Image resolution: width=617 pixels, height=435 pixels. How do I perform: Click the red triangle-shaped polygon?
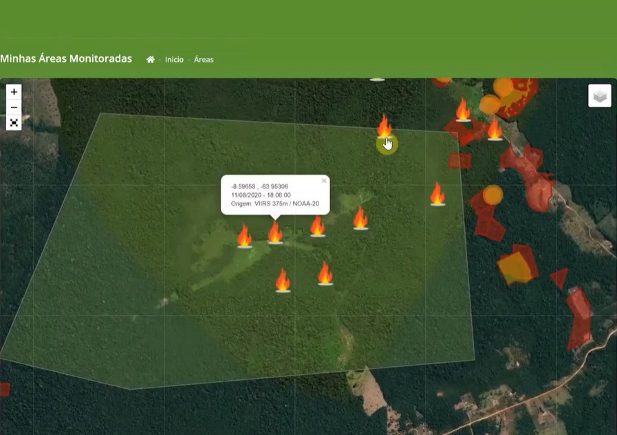(559, 278)
